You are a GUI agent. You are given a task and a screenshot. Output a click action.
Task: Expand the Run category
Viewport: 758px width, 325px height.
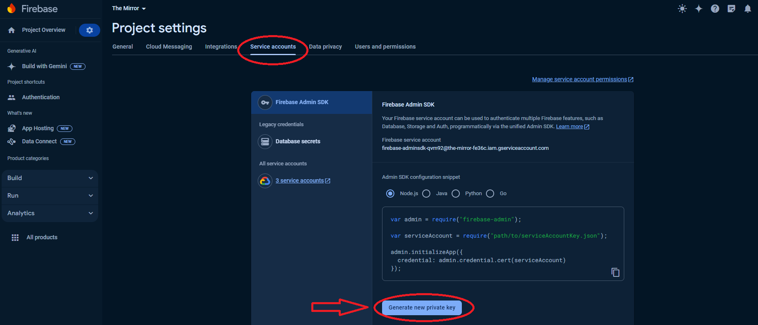(50, 196)
